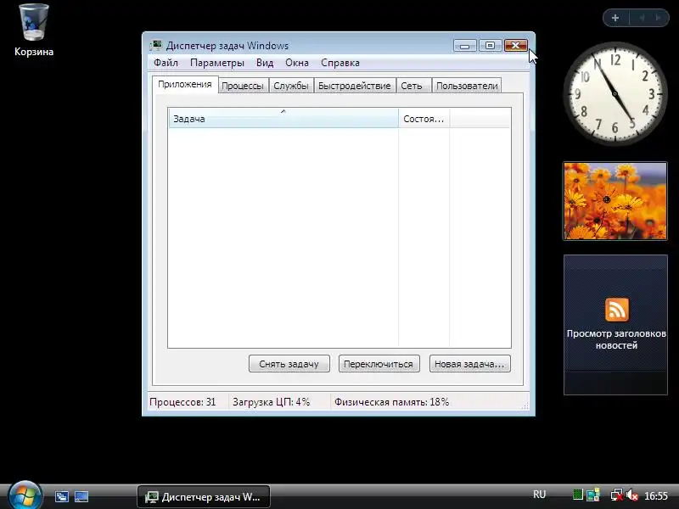This screenshot has height=509, width=679.
Task: Click the Физическая память: 18% status text
Action: pos(391,402)
